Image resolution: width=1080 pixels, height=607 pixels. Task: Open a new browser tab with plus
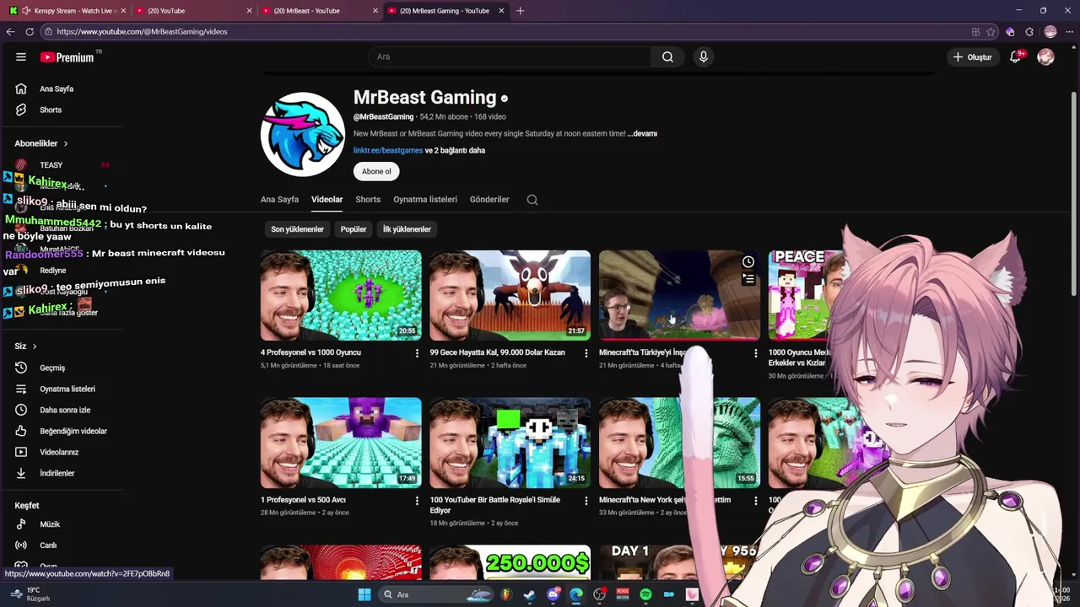[520, 11]
